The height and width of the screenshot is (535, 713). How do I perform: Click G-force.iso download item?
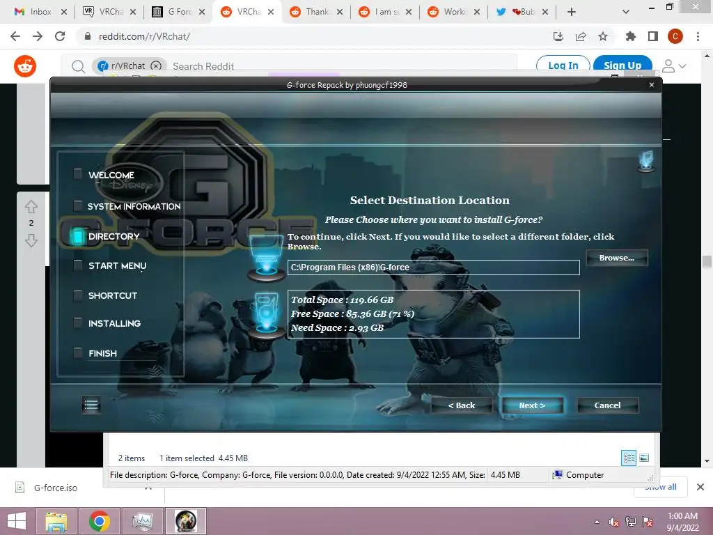click(56, 488)
